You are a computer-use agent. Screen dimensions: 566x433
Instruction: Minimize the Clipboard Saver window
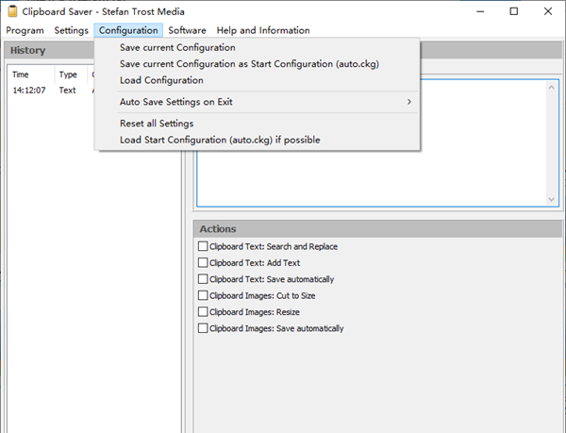coord(480,11)
